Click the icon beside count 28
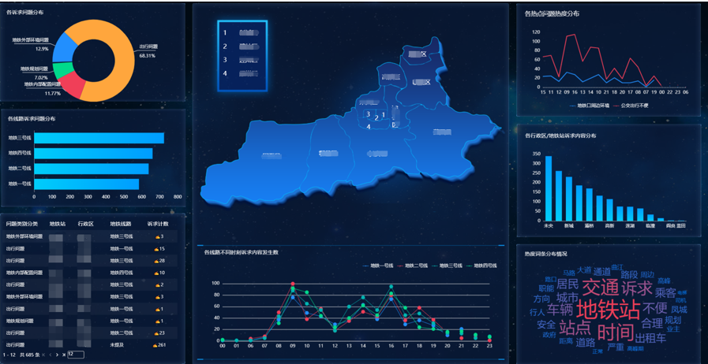The height and width of the screenshot is (364, 708). tap(155, 260)
